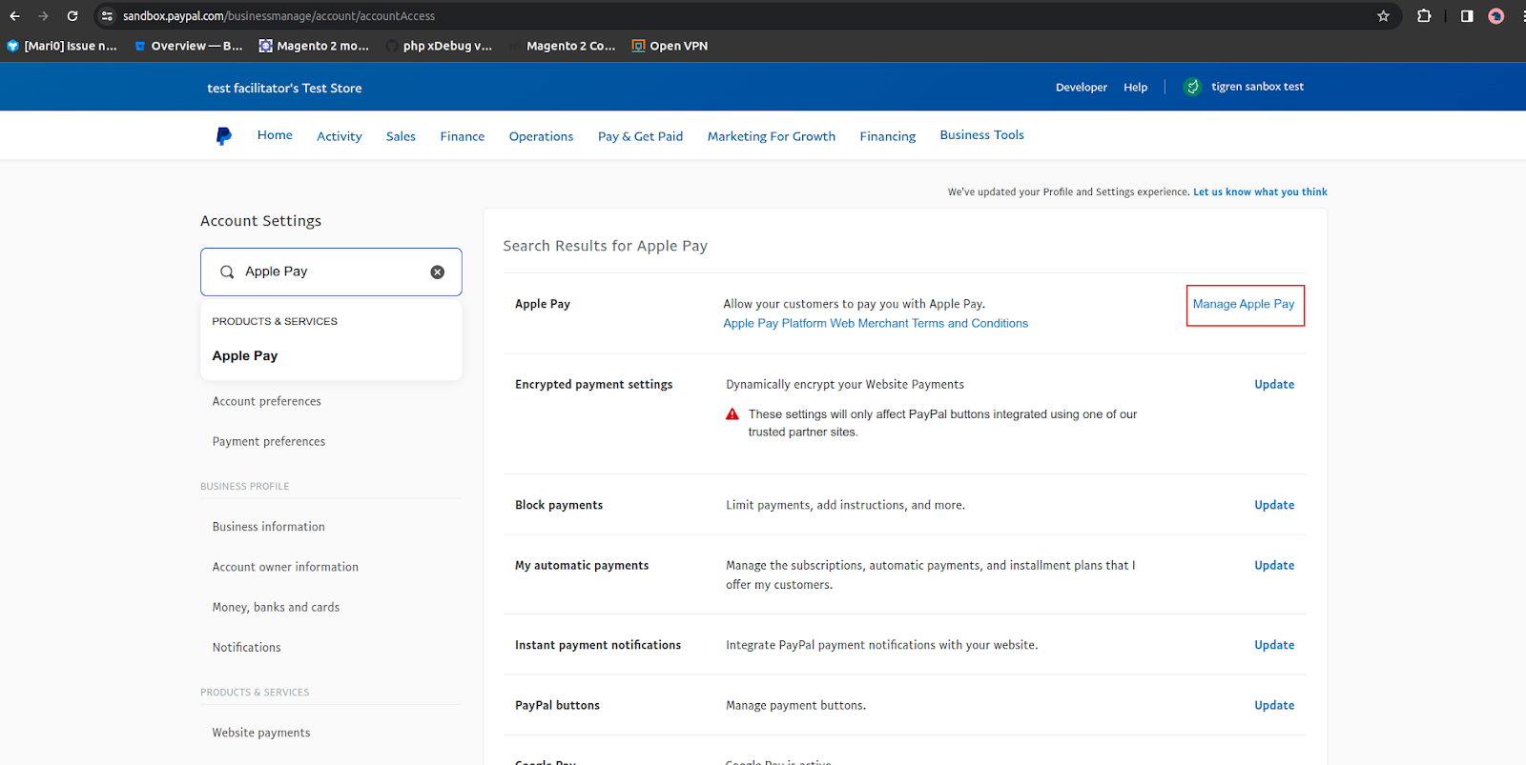Open the Activity menu

click(x=340, y=136)
